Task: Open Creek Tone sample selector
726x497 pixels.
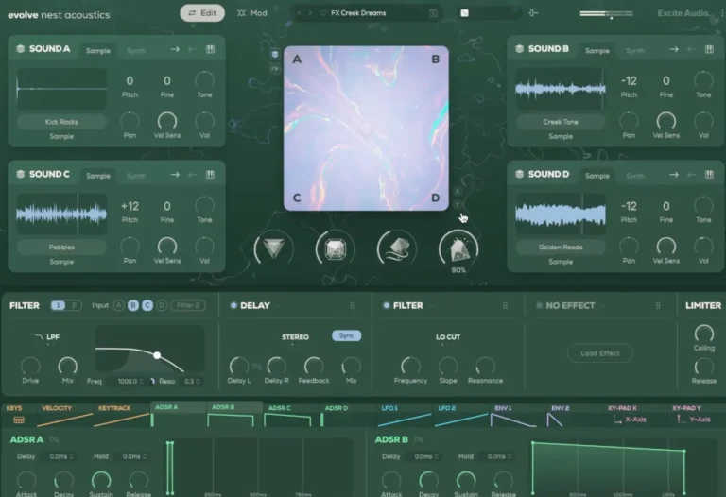Action: click(x=561, y=122)
